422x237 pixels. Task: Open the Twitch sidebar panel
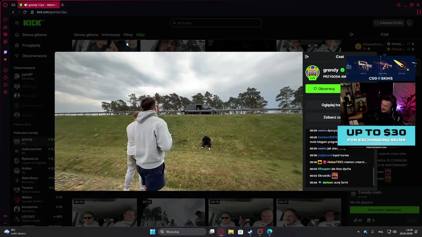pyautogui.click(x=5, y=52)
